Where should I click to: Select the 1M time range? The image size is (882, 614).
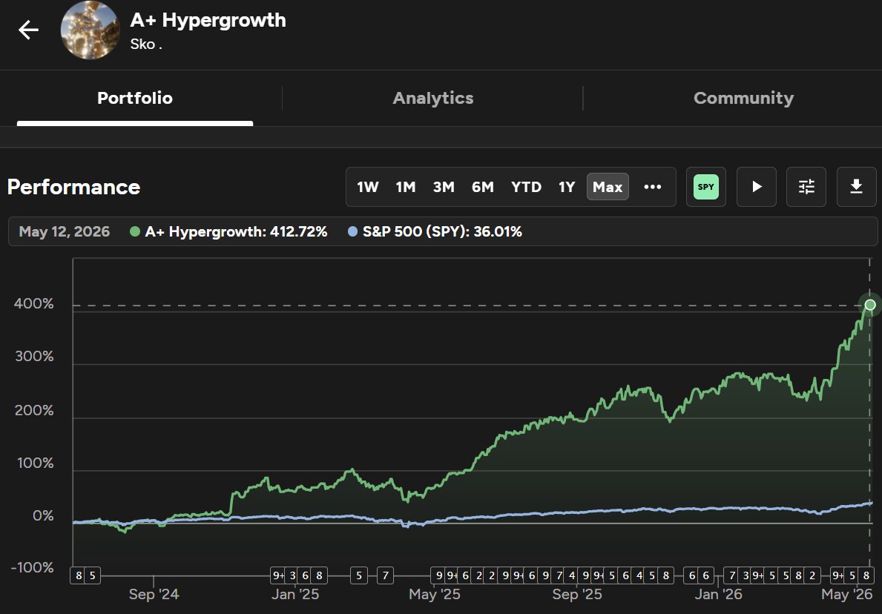[406, 187]
